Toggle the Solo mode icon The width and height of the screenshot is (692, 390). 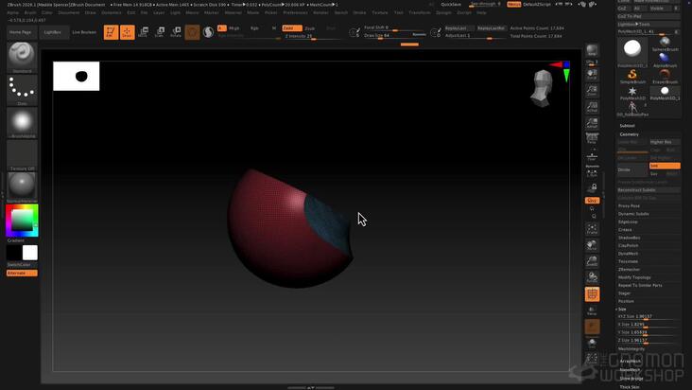592,344
